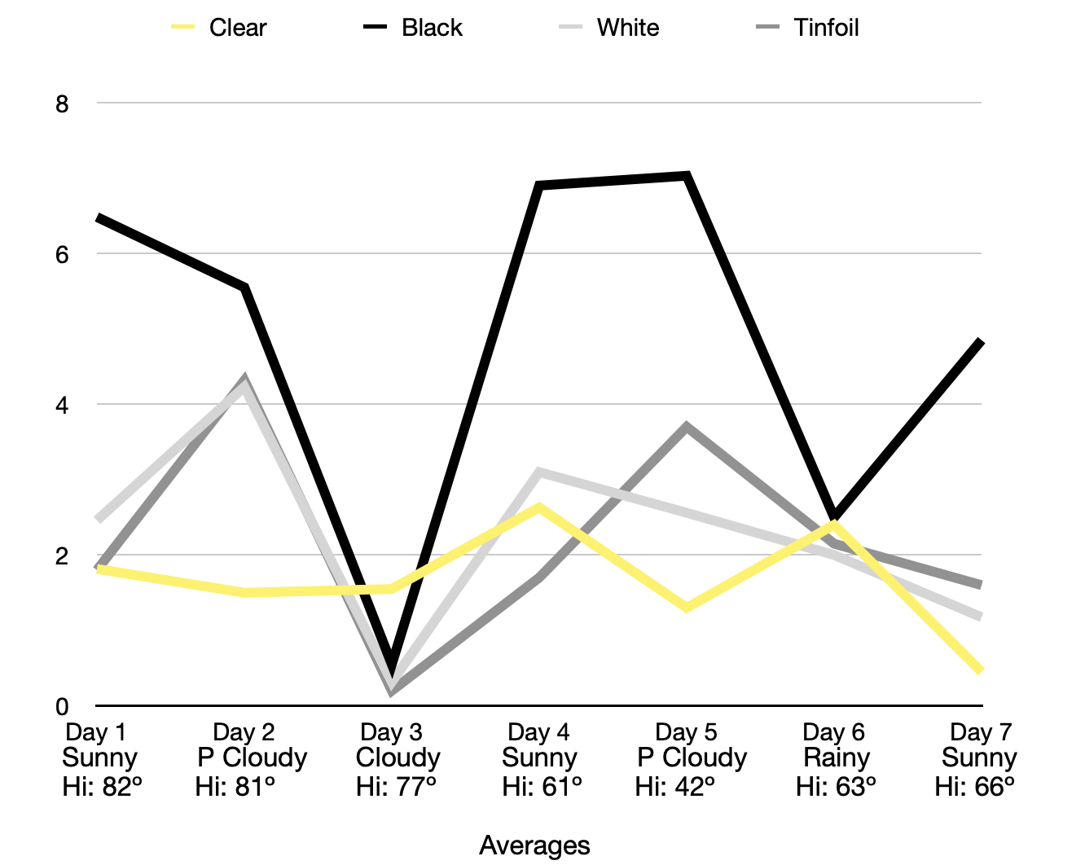Select the Black legend label

(432, 28)
